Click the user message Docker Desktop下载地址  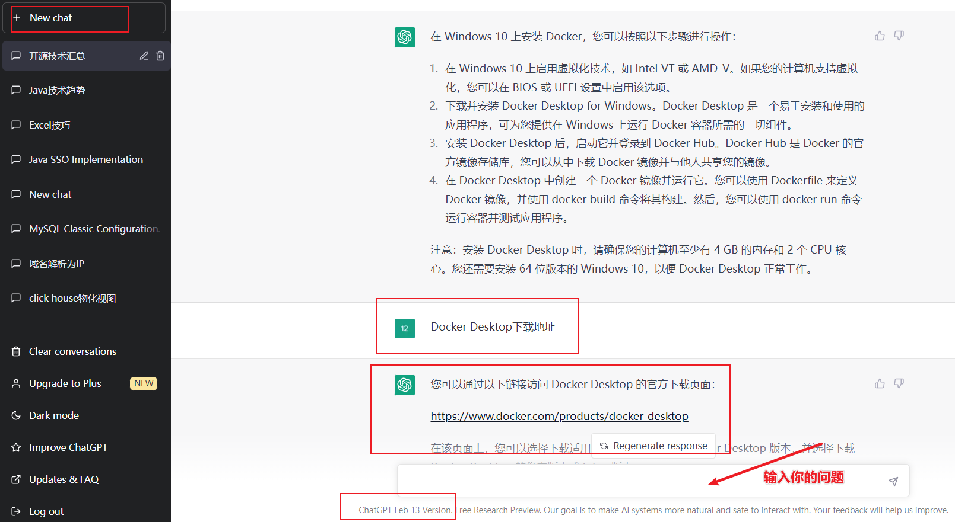(493, 327)
